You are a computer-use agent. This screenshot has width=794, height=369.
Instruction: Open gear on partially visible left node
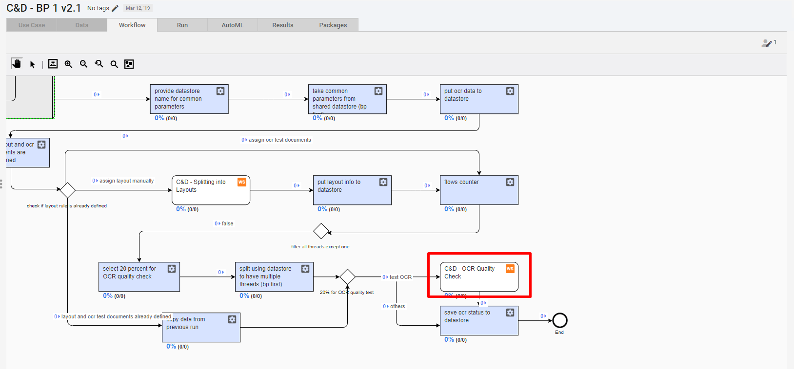click(41, 145)
